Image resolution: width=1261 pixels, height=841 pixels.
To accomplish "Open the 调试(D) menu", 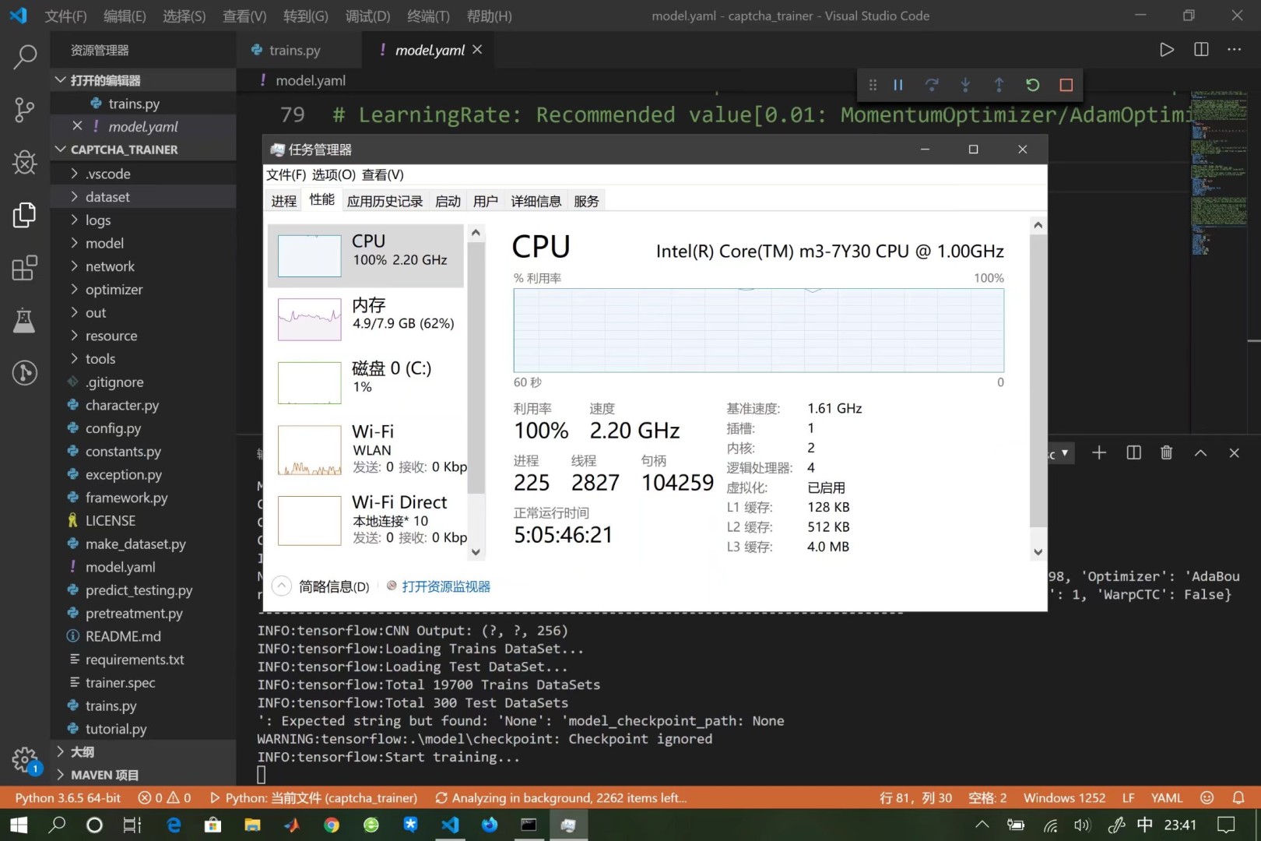I will pos(367,16).
